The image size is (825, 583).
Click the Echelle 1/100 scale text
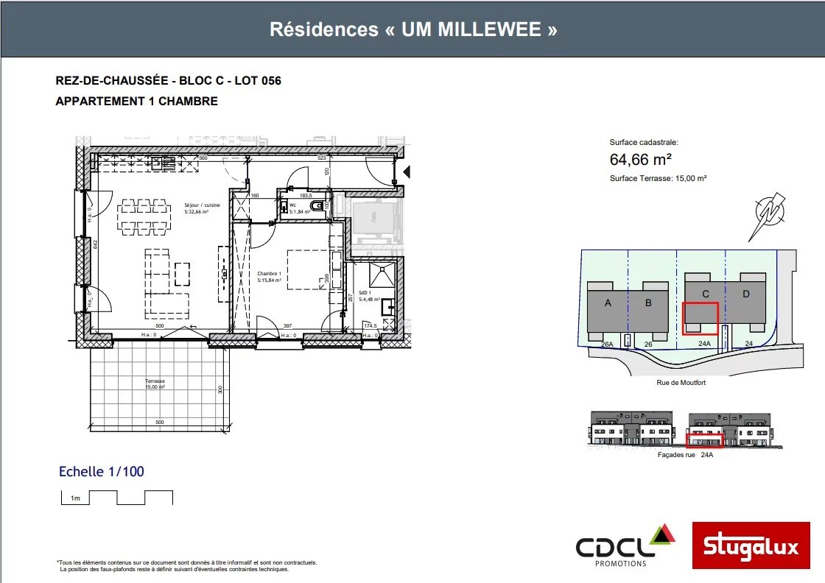[102, 472]
